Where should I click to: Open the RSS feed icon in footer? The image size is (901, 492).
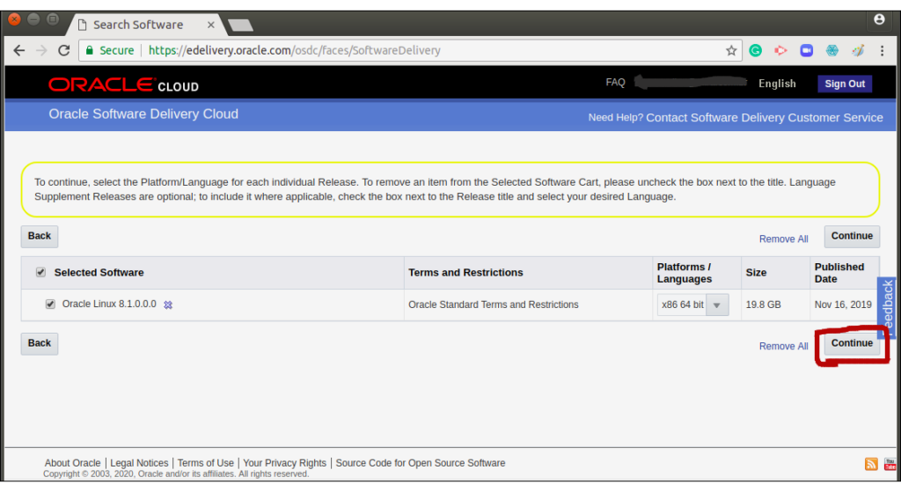pyautogui.click(x=871, y=464)
